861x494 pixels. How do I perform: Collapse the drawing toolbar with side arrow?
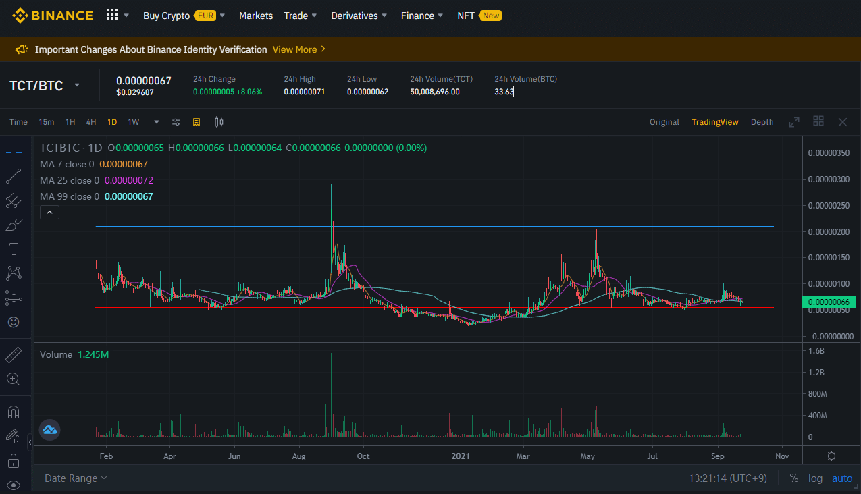pos(30,443)
